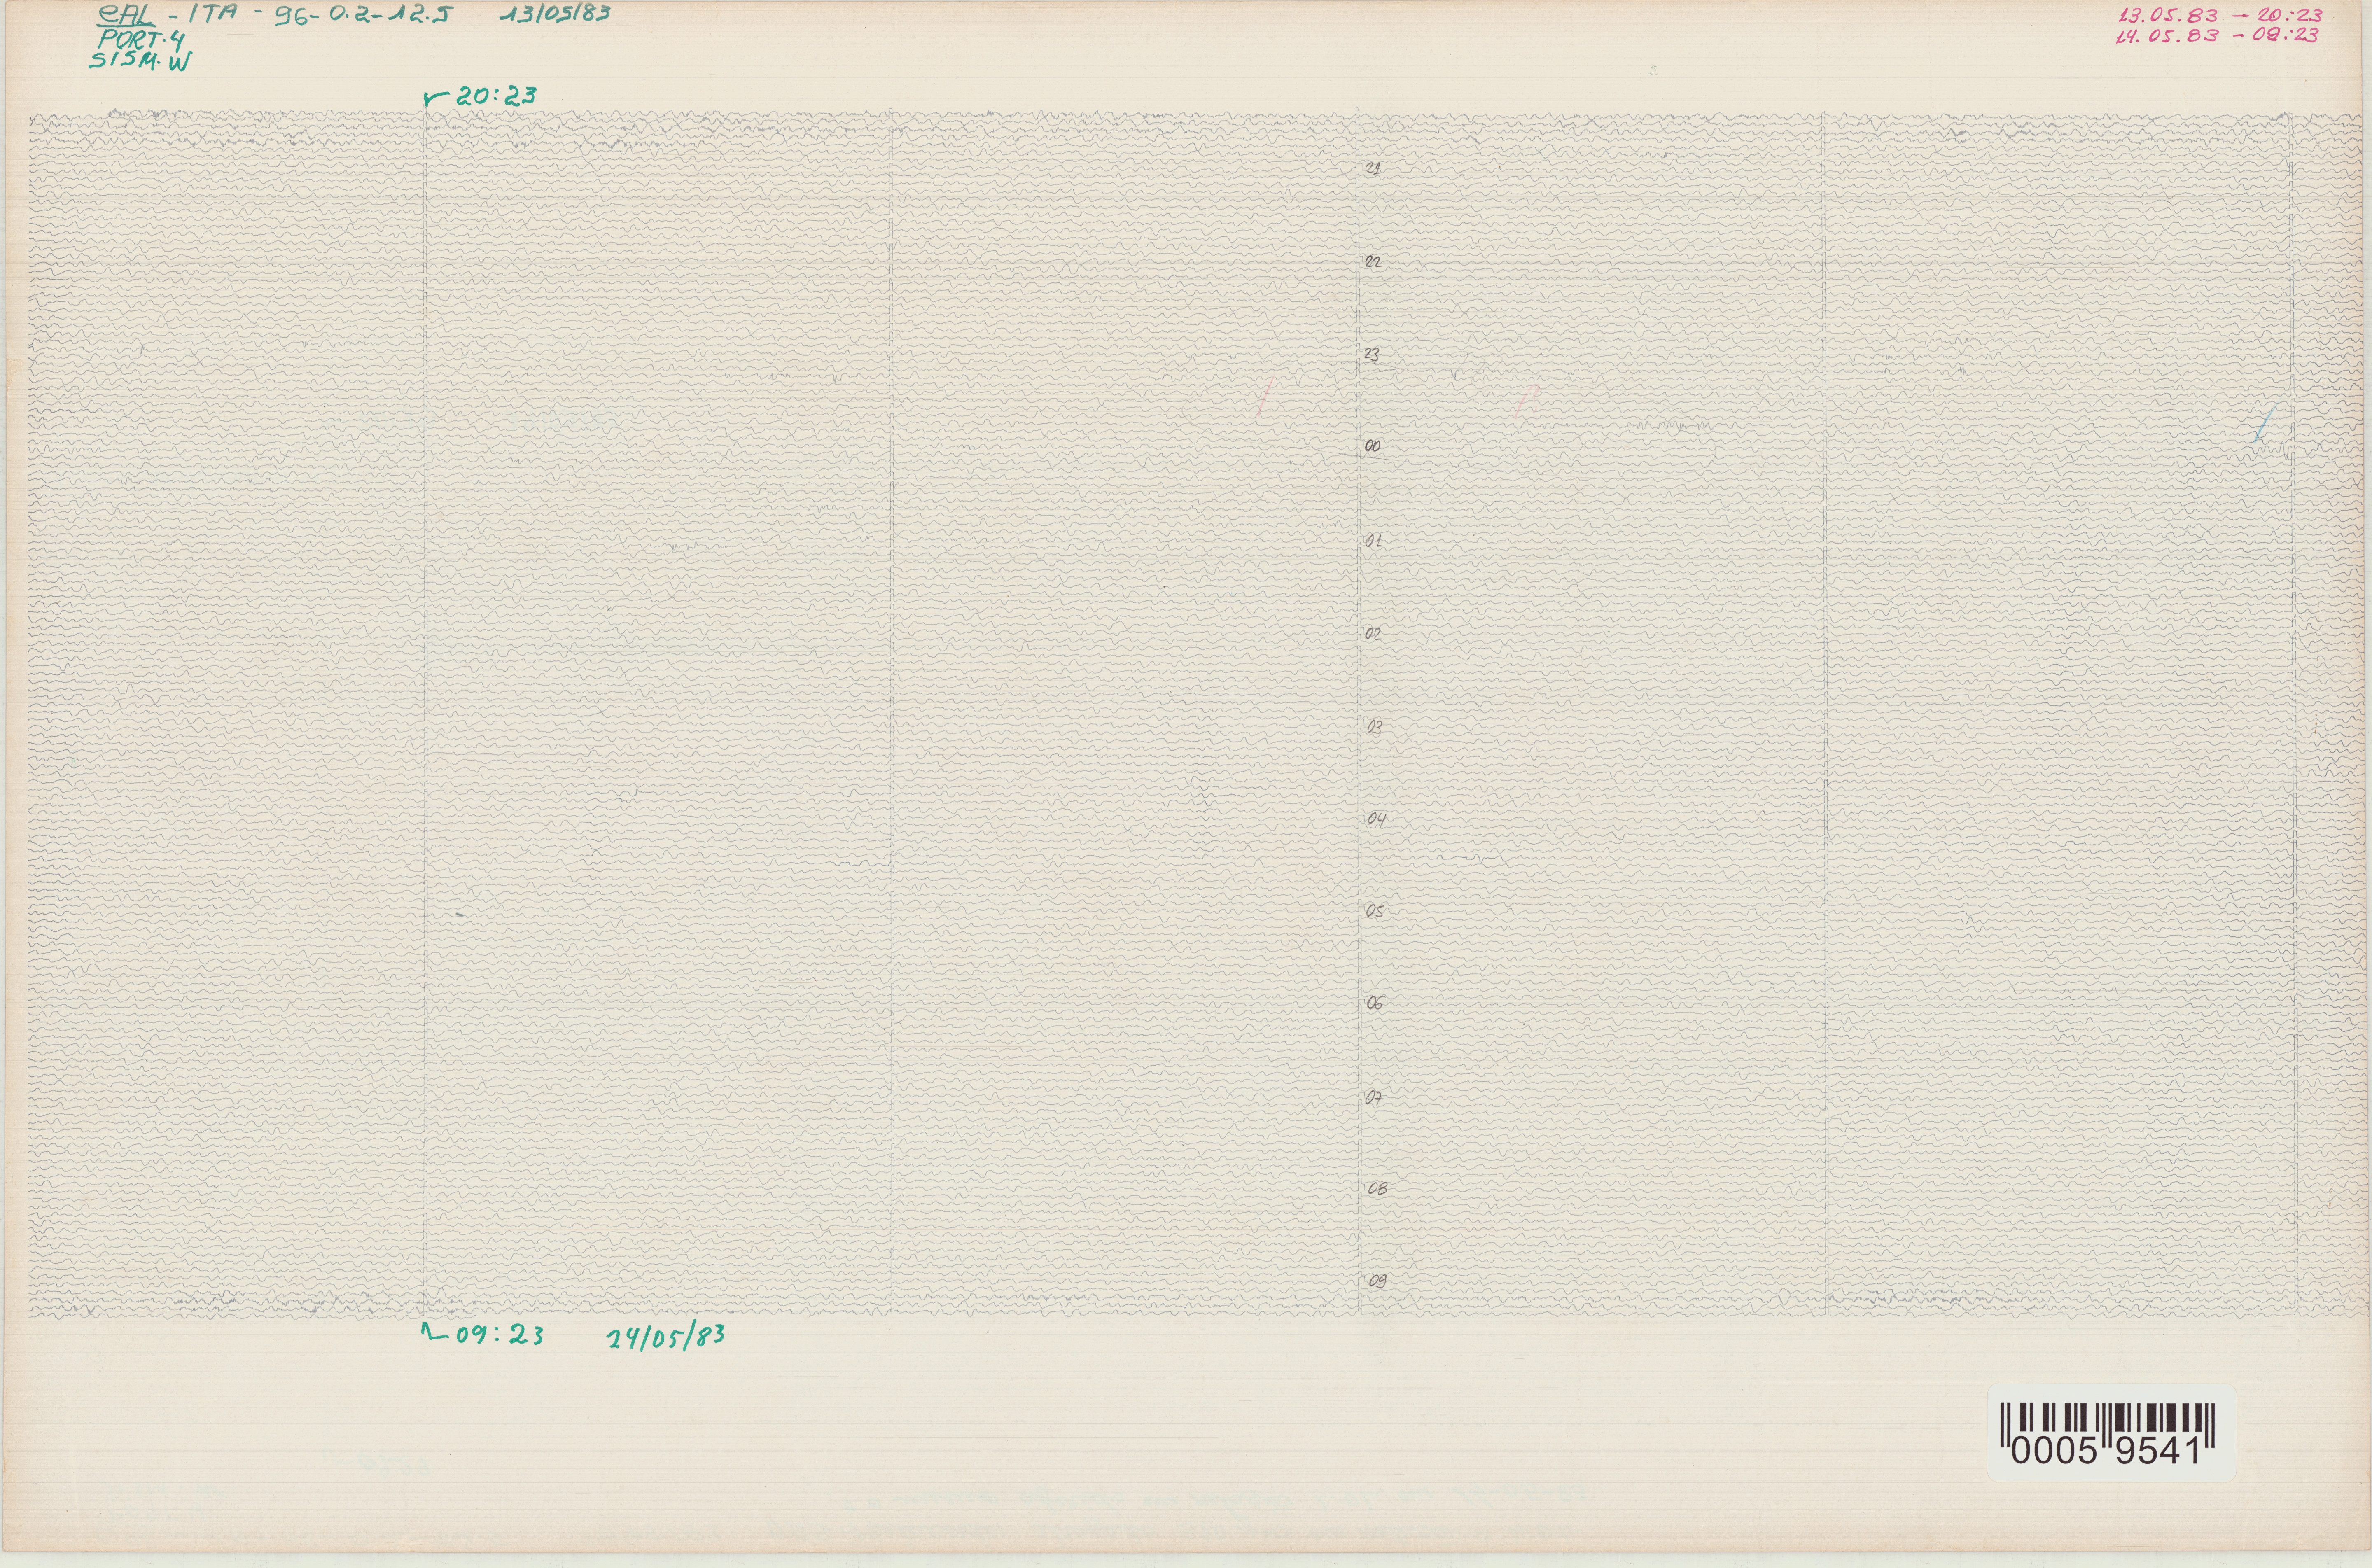This screenshot has height=1568, width=2372.
Task: Click the hour mark "02"
Action: tap(1373, 634)
